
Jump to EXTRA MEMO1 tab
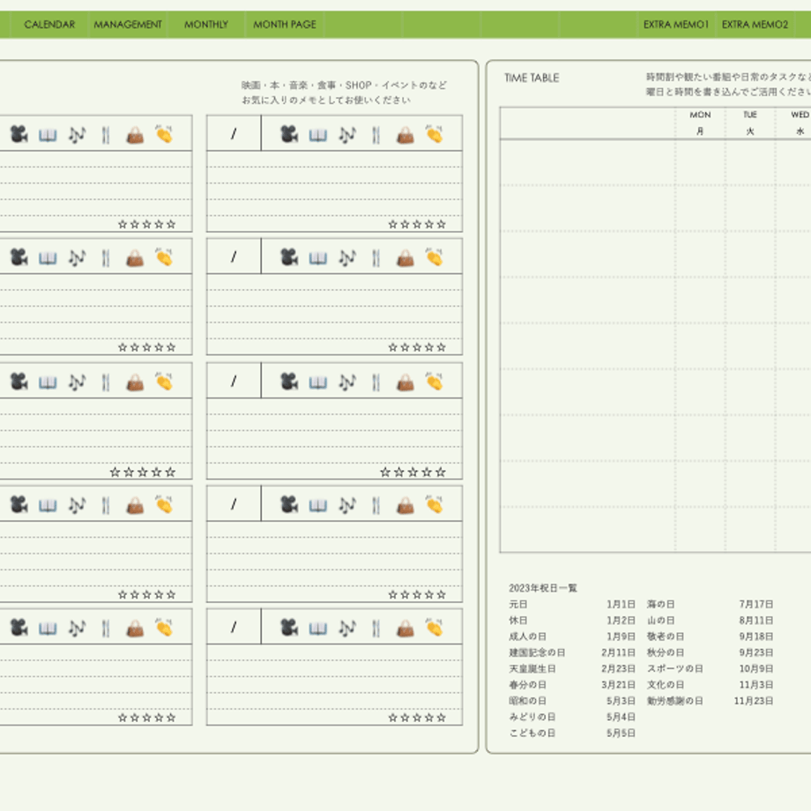tap(675, 25)
